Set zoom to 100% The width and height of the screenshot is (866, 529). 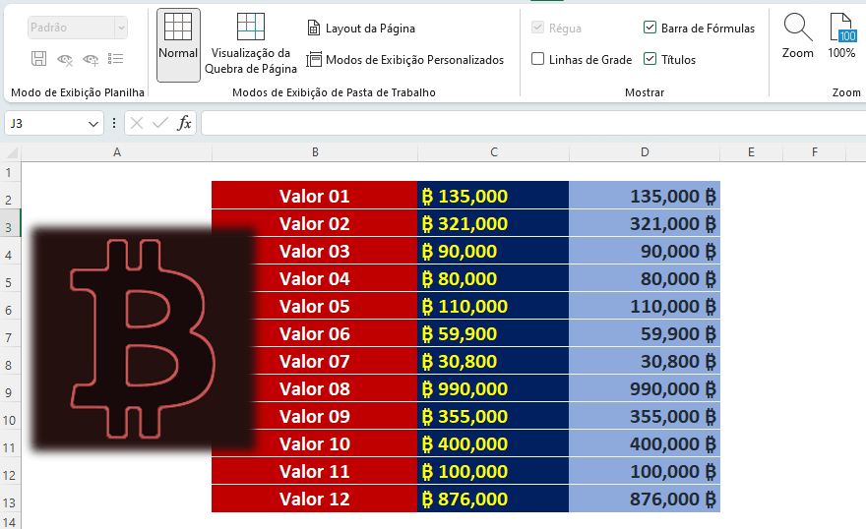click(841, 36)
